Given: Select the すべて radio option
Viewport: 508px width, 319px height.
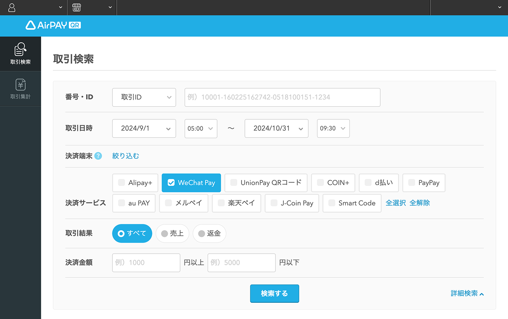Looking at the screenshot, I should point(132,233).
